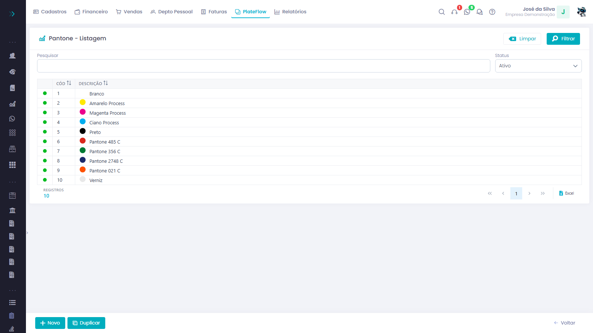Click the help question mark icon
This screenshot has width=593, height=333.
coord(492,12)
